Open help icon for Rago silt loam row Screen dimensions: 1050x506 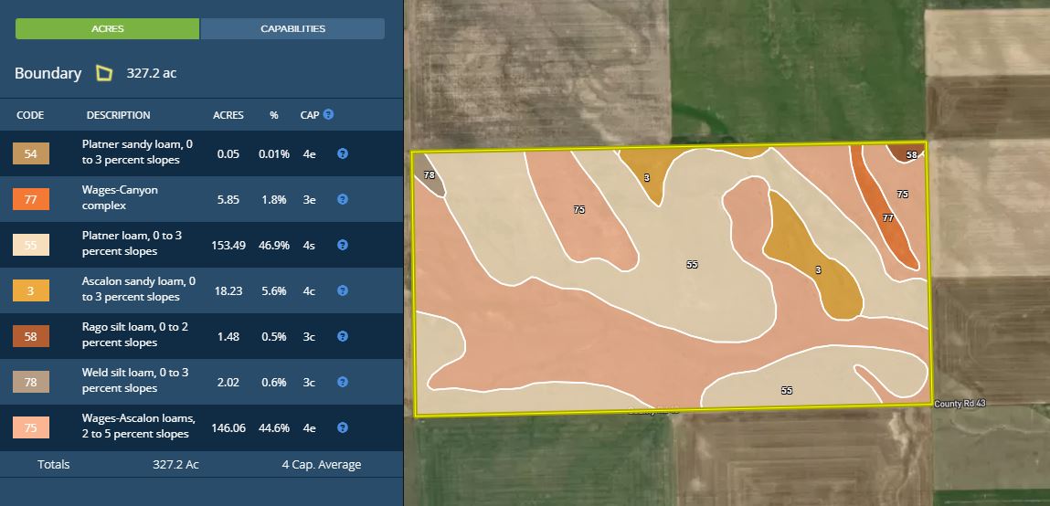point(343,336)
